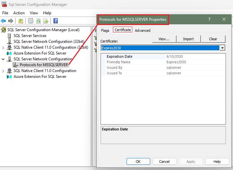Confirm with the OK button
The image size is (233, 170).
point(138,162)
